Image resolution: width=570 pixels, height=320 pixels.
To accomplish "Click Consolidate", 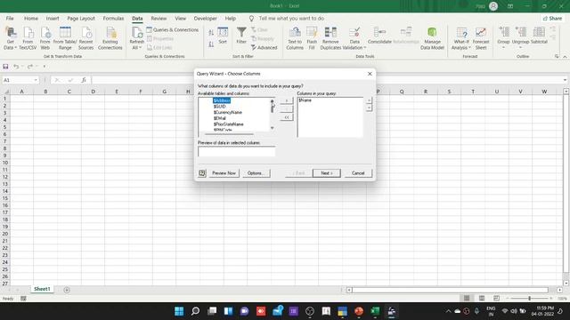I will (379, 36).
